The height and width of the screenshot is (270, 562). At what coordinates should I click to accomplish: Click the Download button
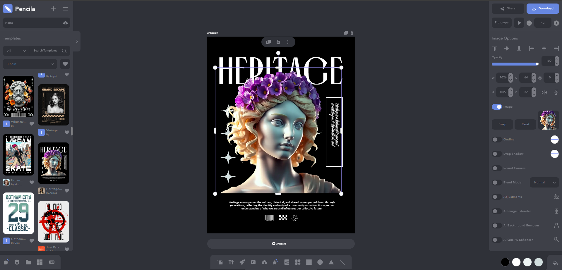click(x=542, y=9)
